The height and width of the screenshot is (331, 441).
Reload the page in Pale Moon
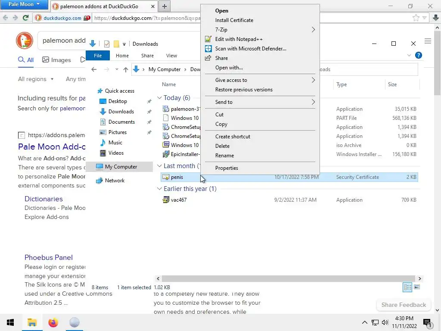point(25,18)
